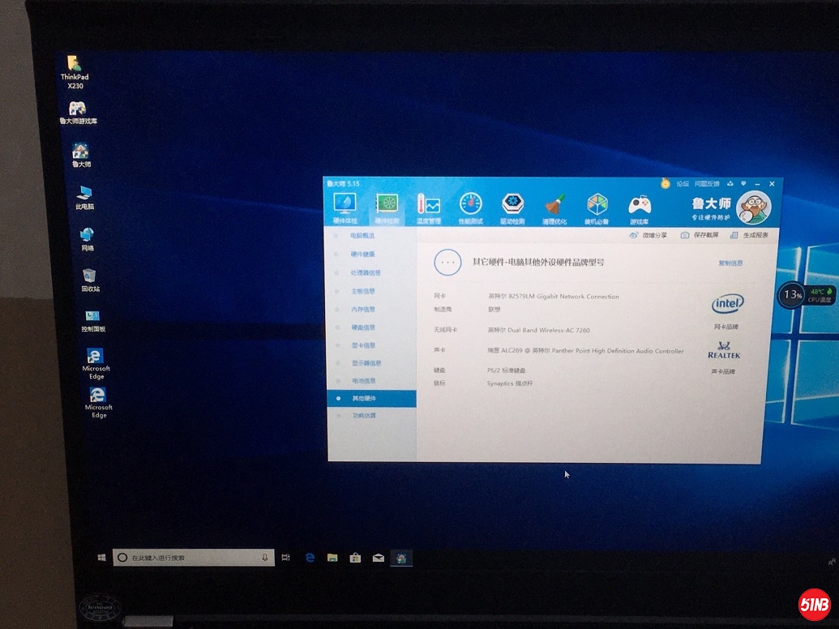
Task: Open the 回收站 Recycle Bin desktop icon
Action: point(90,278)
